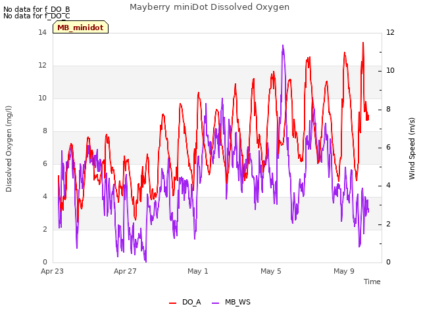Click the Apr 23 x-axis label
This screenshot has width=421, height=315.
click(52, 271)
